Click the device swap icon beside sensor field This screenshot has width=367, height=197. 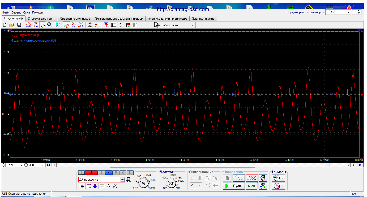click(x=129, y=180)
